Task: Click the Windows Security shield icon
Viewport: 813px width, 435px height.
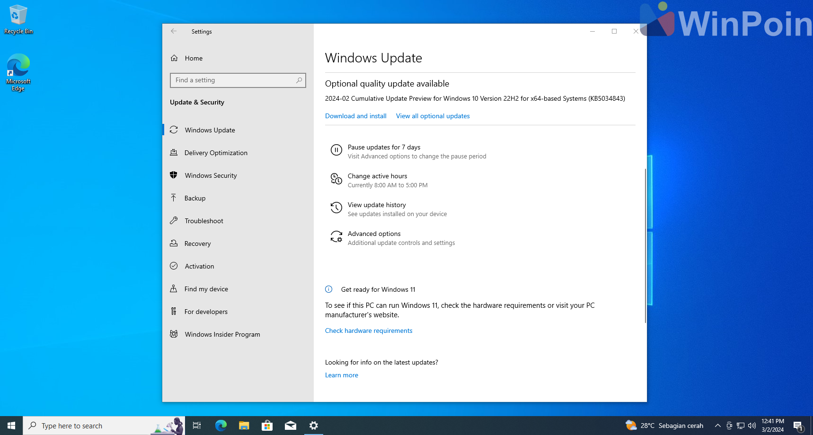Action: tap(174, 175)
